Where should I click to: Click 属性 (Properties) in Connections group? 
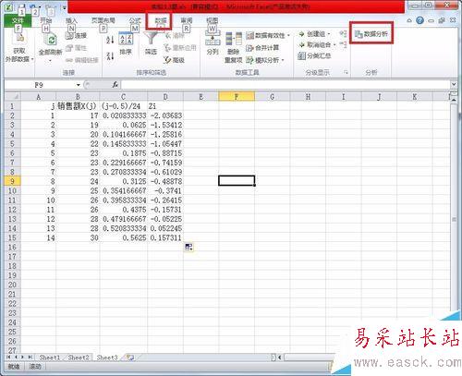click(x=76, y=48)
